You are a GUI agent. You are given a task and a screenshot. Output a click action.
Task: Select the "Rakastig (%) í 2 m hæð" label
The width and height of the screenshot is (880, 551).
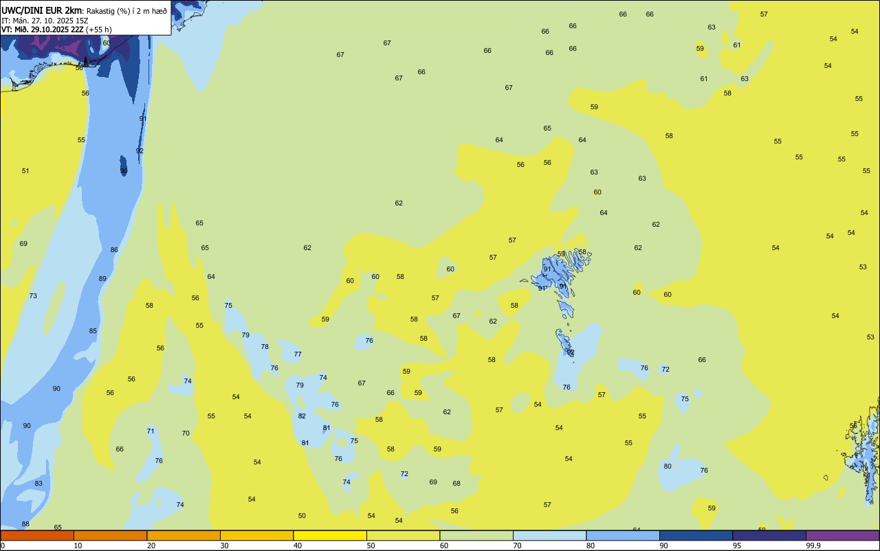pos(126,10)
